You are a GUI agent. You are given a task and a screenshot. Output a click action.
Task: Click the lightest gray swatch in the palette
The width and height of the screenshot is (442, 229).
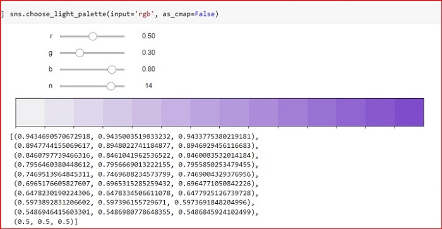30,112
